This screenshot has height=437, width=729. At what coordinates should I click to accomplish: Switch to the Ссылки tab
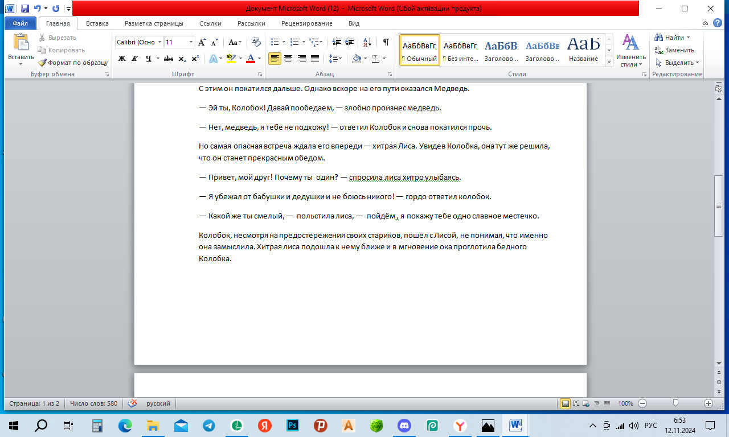[x=210, y=23]
